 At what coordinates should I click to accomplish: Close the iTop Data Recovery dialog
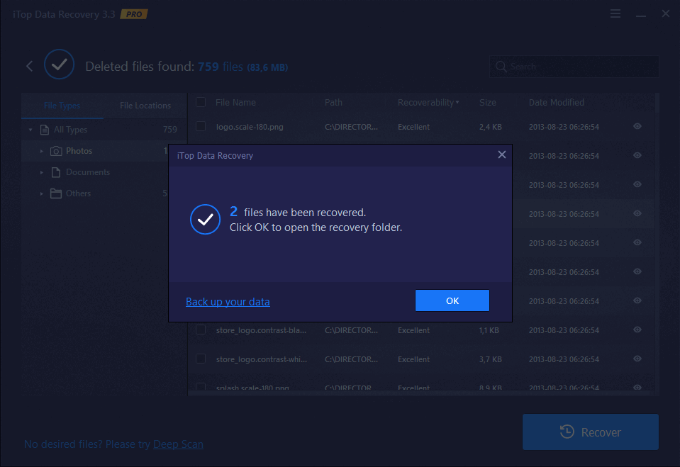pyautogui.click(x=502, y=154)
